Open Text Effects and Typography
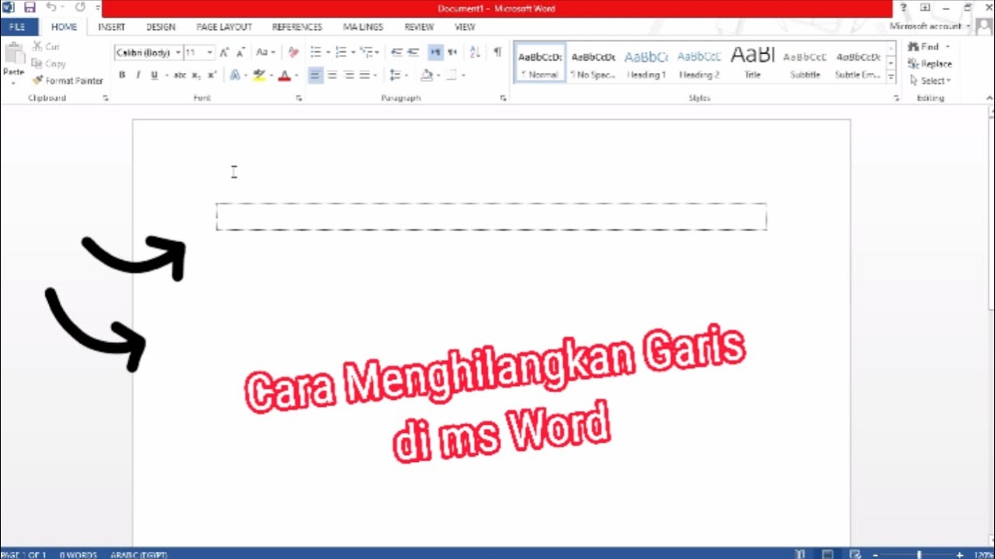Image resolution: width=995 pixels, height=559 pixels. tap(236, 75)
